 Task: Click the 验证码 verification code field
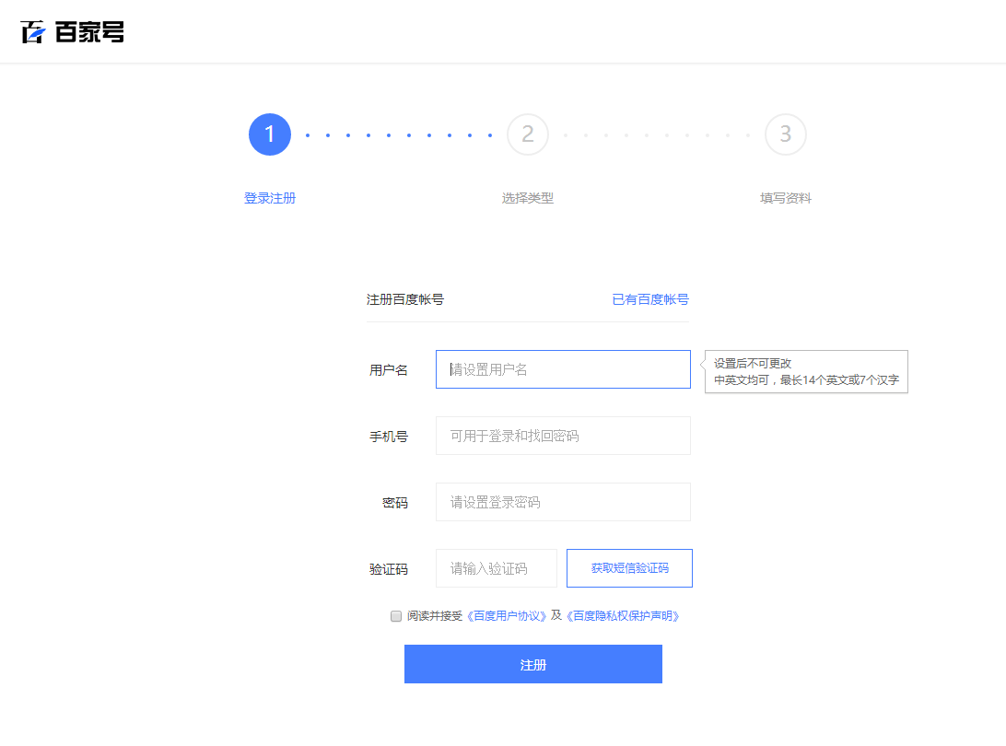point(497,567)
